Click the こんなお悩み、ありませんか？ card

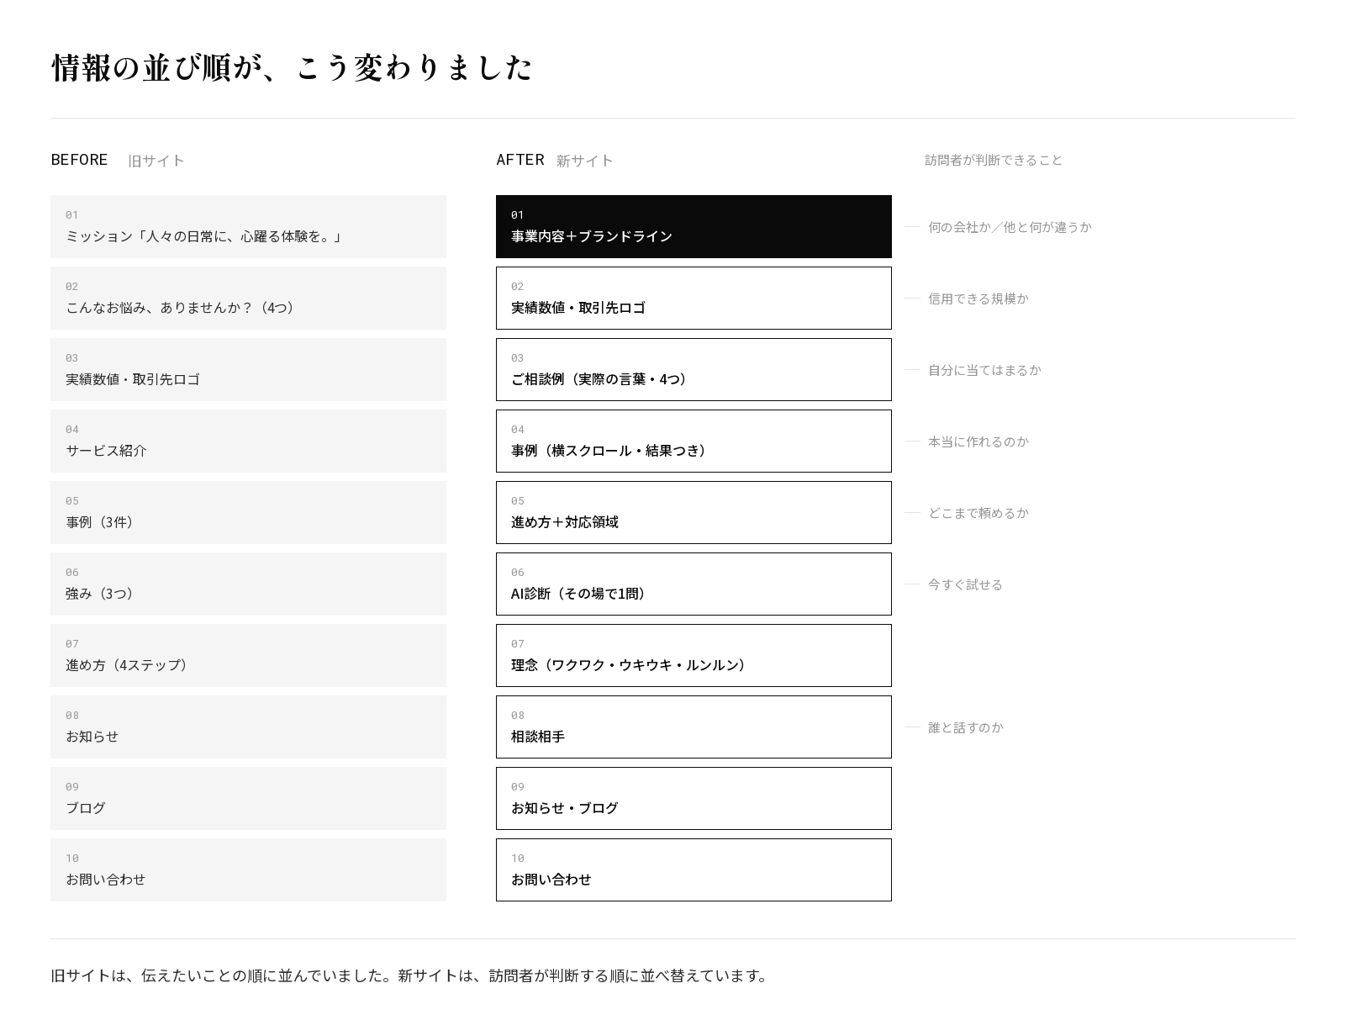(x=248, y=298)
